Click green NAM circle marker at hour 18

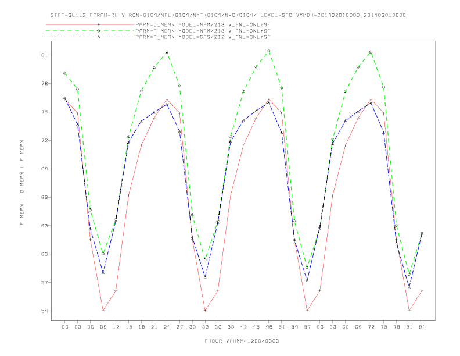point(141,91)
